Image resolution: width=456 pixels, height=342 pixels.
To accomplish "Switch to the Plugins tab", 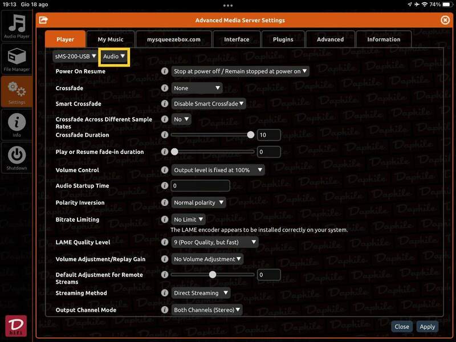I will pyautogui.click(x=283, y=39).
